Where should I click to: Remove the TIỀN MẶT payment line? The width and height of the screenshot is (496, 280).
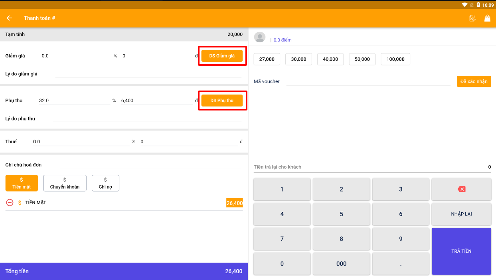[10, 203]
